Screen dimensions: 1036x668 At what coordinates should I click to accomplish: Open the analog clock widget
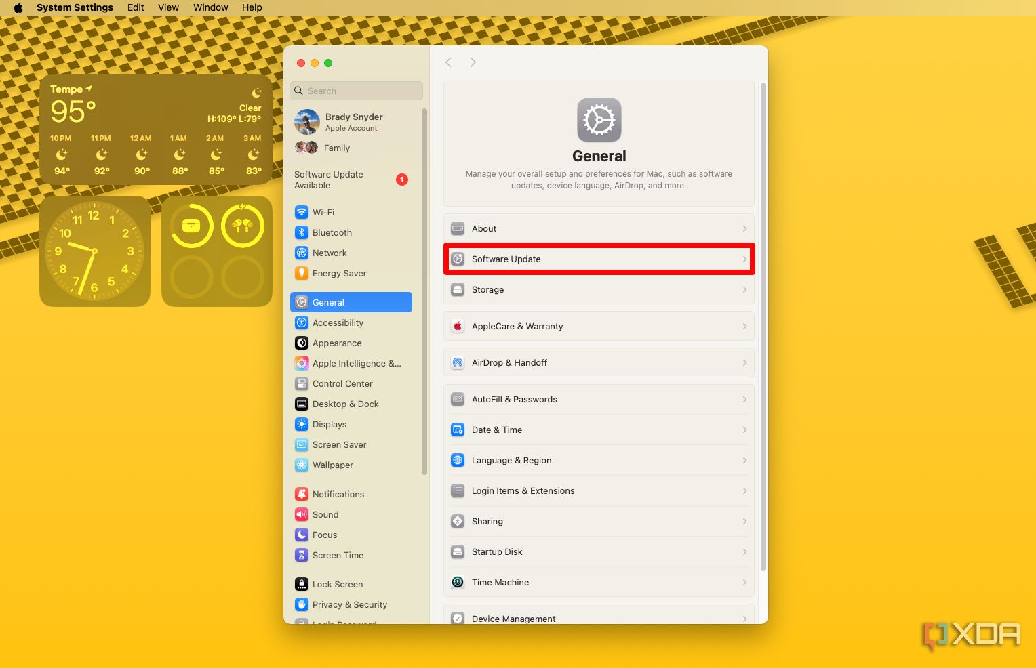95,251
